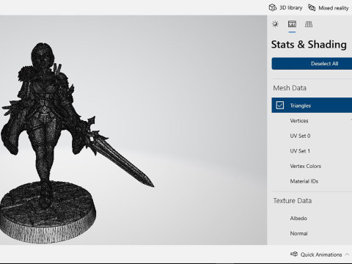This screenshot has height=264, width=352.
Task: Uncheck the Triangles checkbox
Action: coord(280,106)
